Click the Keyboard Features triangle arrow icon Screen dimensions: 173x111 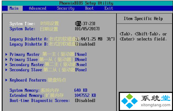coord(6,80)
